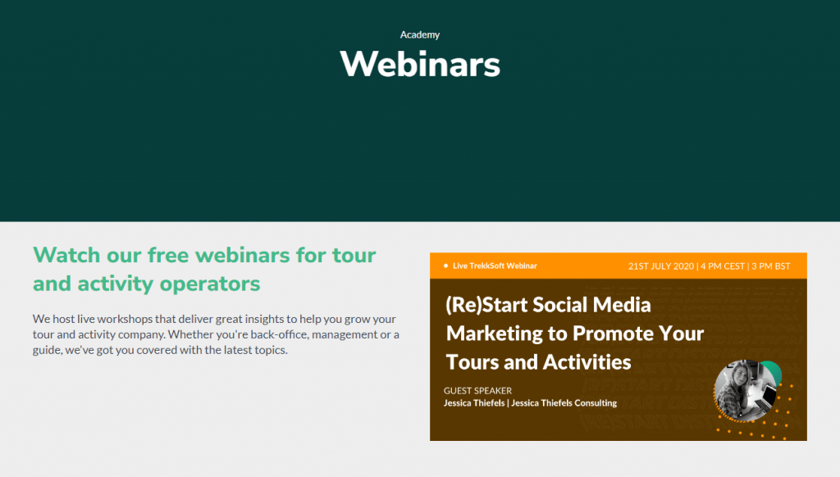Click the Tours and Activities title line
840x477 pixels.
[x=539, y=361]
